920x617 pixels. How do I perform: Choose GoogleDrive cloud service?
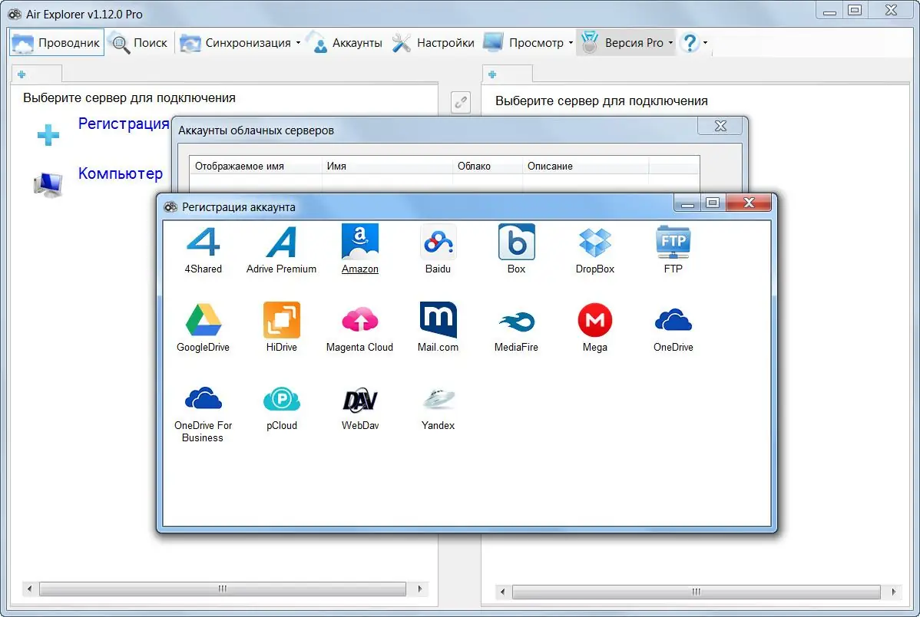[203, 320]
